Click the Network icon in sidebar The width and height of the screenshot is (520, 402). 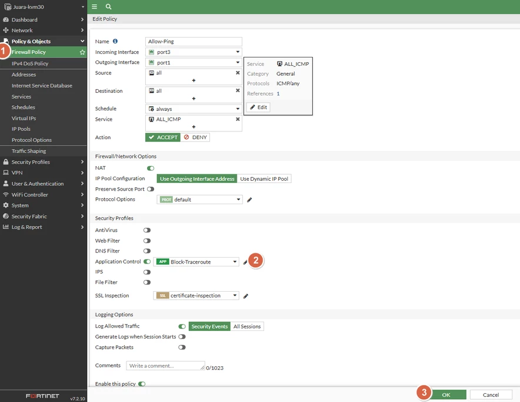[6, 30]
